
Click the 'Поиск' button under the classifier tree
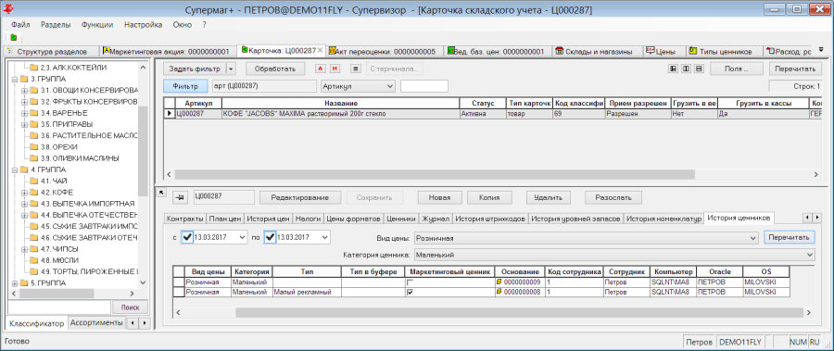(x=130, y=307)
